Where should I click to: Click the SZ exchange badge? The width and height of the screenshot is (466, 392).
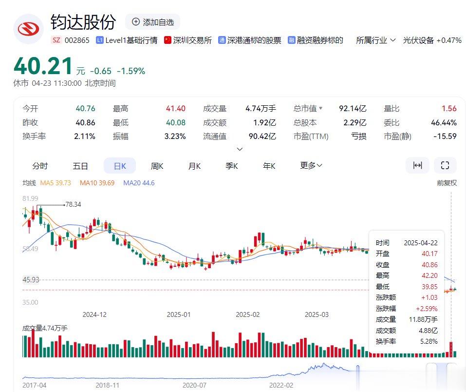56,40
